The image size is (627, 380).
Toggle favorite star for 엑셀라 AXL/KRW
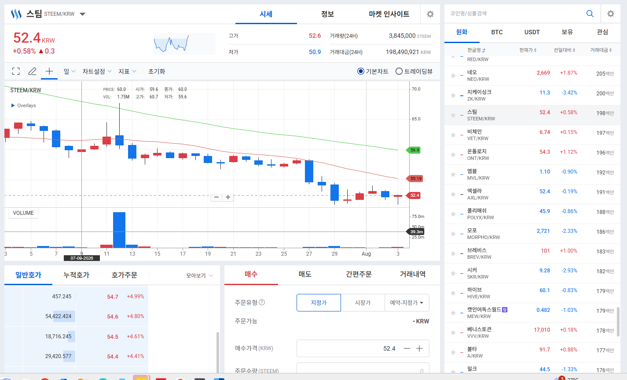[453, 194]
